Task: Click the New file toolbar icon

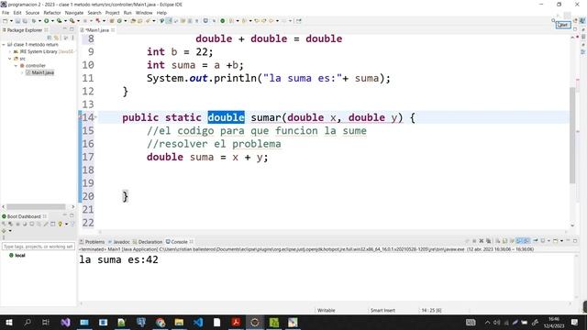Action: (x=6, y=21)
